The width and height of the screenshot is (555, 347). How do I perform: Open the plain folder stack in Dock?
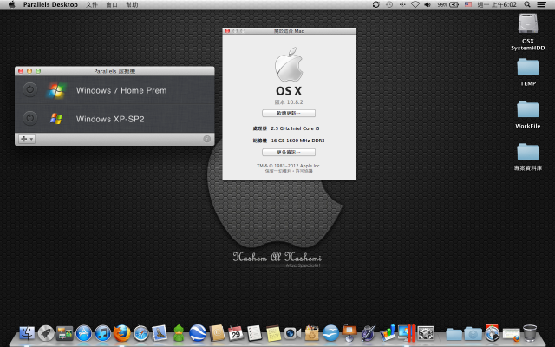454,334
